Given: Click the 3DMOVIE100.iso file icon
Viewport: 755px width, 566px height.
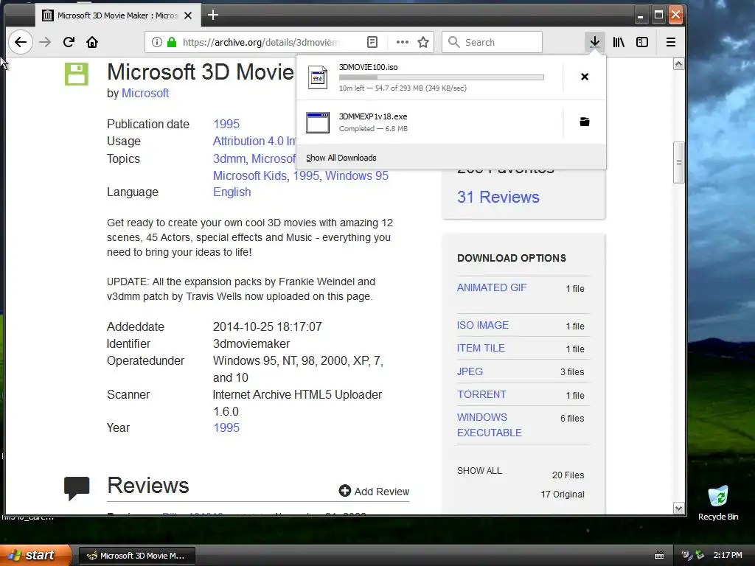Looking at the screenshot, I should pos(318,77).
